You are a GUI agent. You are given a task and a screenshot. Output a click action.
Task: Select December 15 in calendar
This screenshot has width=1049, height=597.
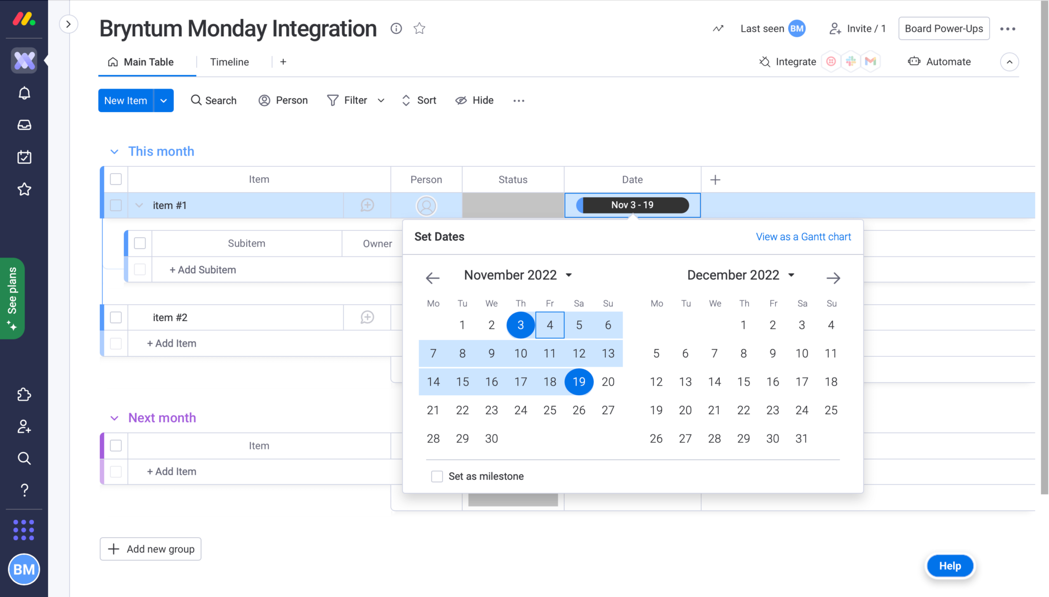tap(744, 382)
